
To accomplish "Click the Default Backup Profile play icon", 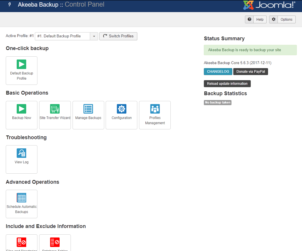I will 21,64.
